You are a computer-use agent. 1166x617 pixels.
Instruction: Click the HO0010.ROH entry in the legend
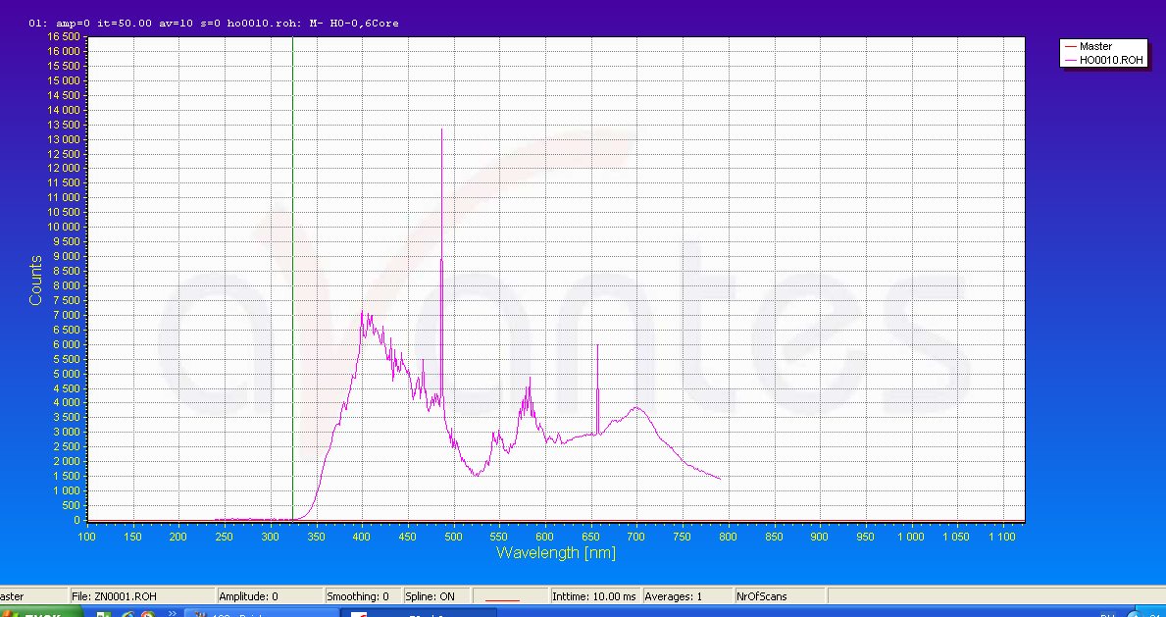[1103, 60]
